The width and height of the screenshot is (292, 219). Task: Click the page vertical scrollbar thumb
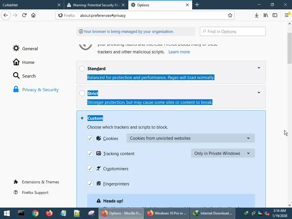289,48
